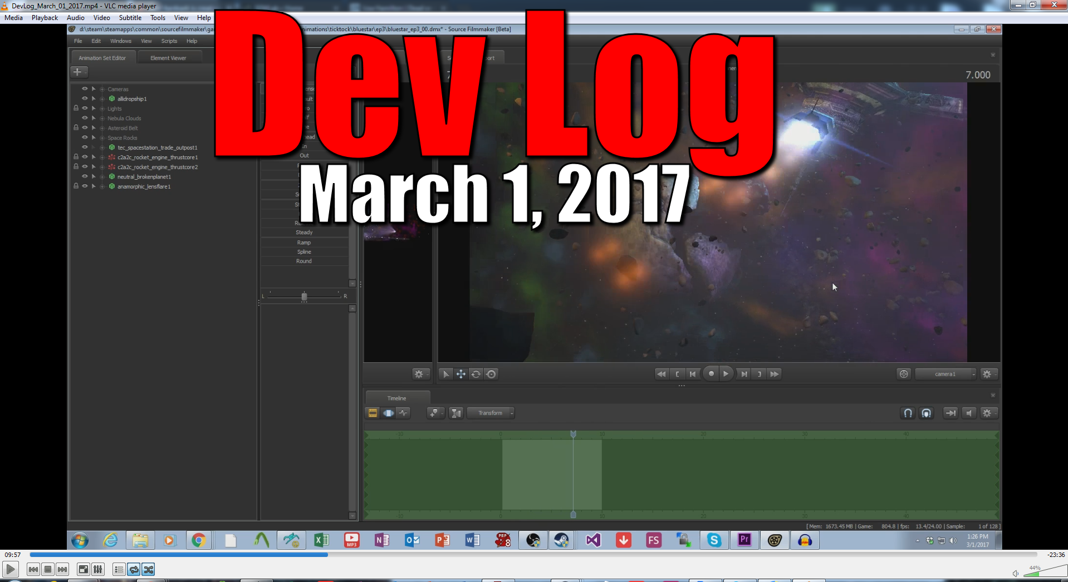
Task: Open VLC Subtitle menu
Action: 130,18
